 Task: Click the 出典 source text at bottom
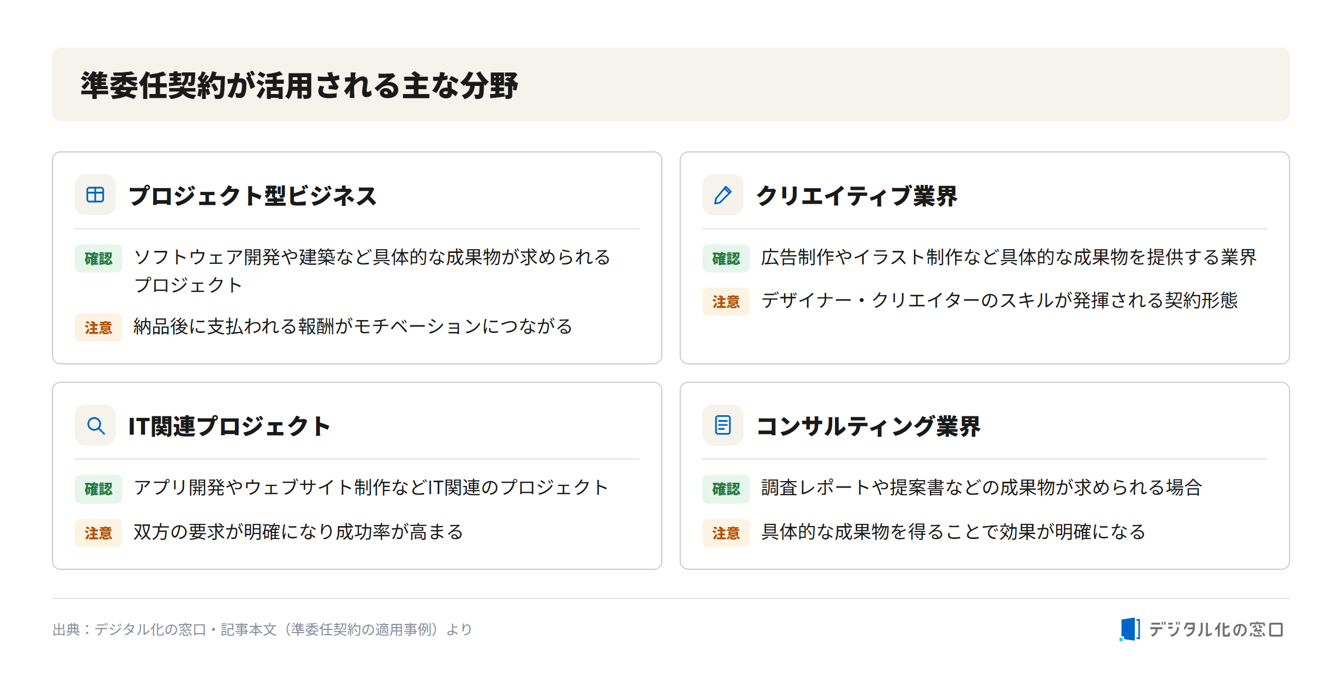coord(262,629)
